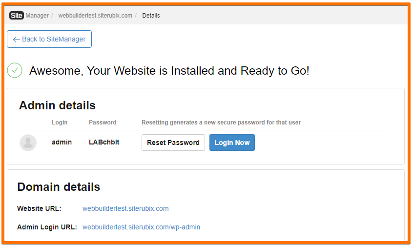Viewport: 413px width, 246px height.
Task: Click the Admin details heading
Action: pyautogui.click(x=57, y=105)
